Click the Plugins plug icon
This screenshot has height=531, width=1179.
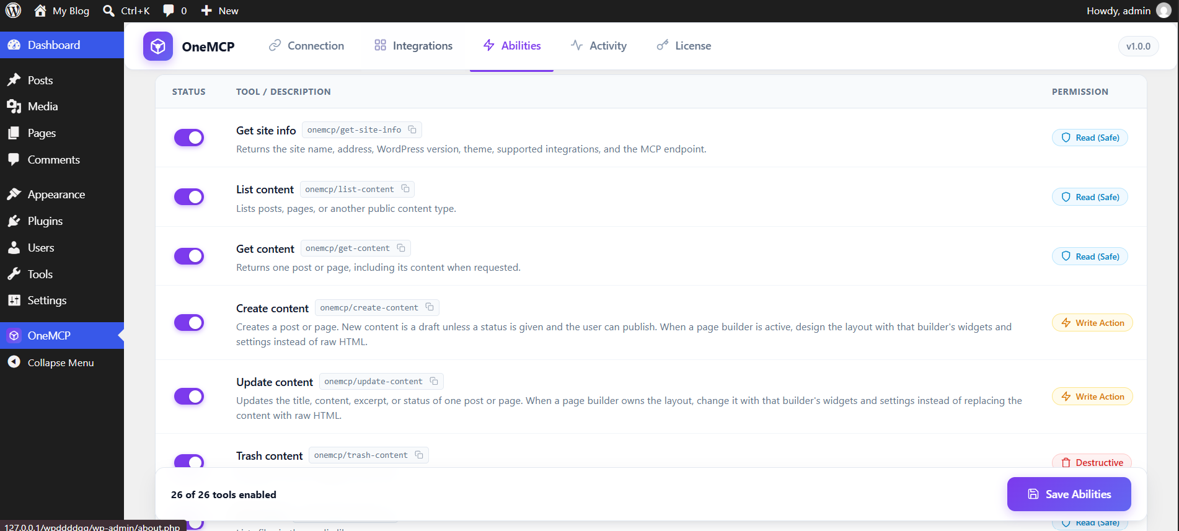click(x=14, y=221)
